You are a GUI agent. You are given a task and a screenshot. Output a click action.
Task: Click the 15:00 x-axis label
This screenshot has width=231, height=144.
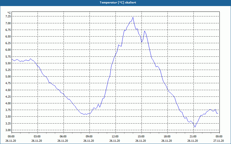tap(141, 137)
